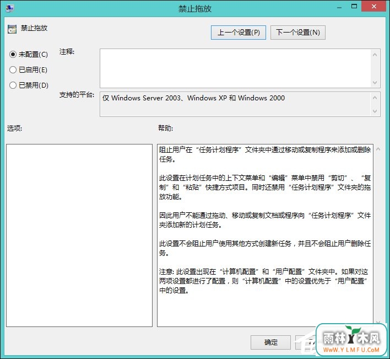390x359 pixels.
Task: Click up arrow in 支持的平台 box
Action: 375,98
